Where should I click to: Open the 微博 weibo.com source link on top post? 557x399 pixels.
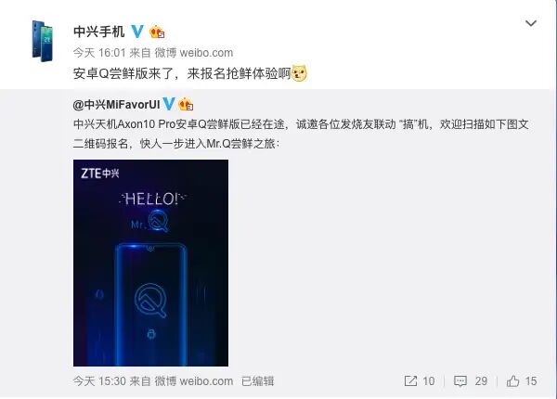pos(194,53)
